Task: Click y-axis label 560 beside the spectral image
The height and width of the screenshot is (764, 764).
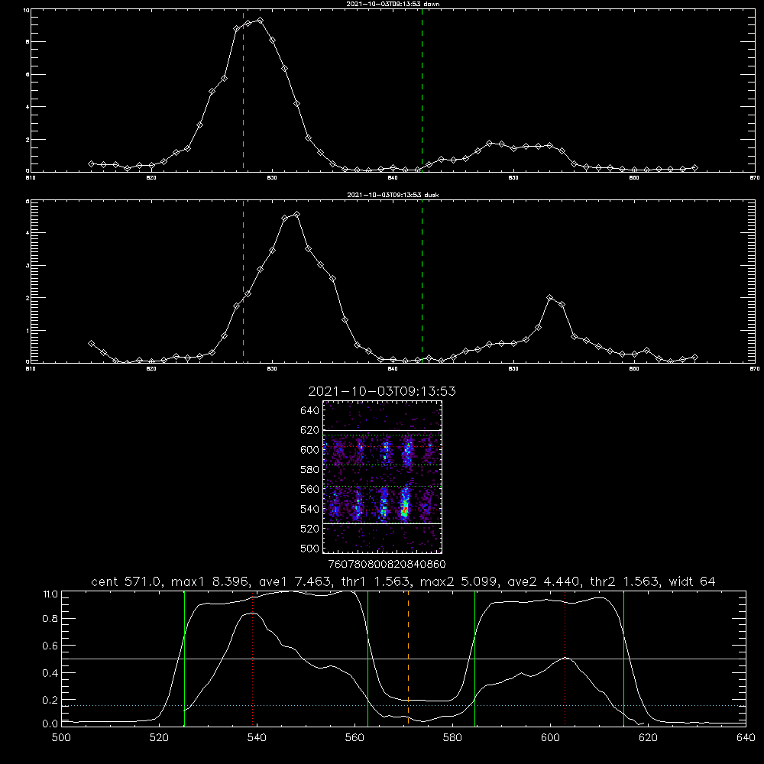Action: tap(310, 489)
